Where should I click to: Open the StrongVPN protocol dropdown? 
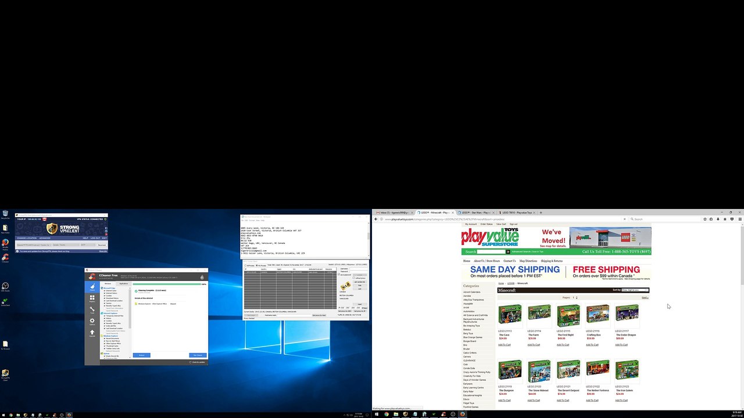87,245
